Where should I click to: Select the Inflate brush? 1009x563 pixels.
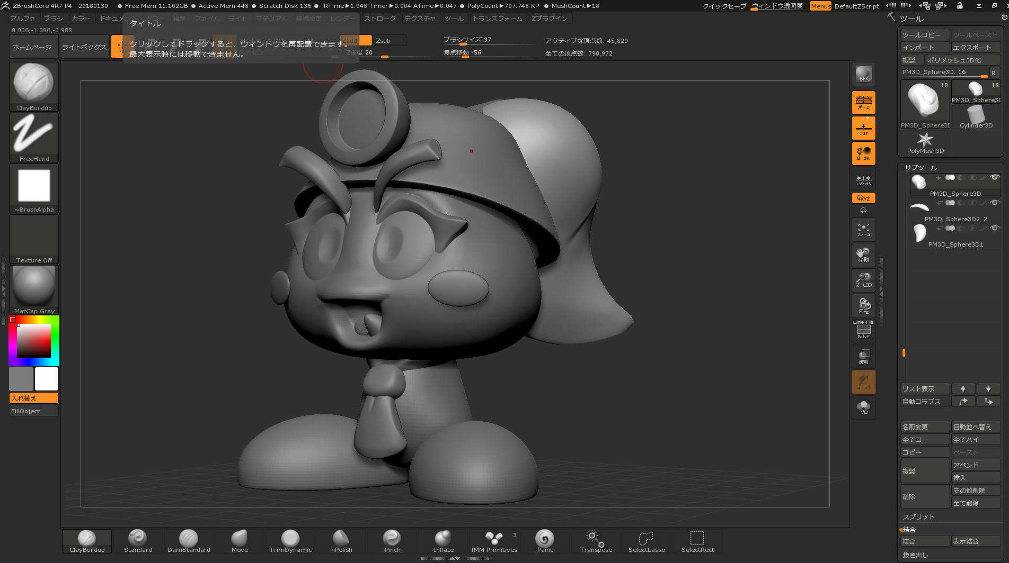click(443, 541)
